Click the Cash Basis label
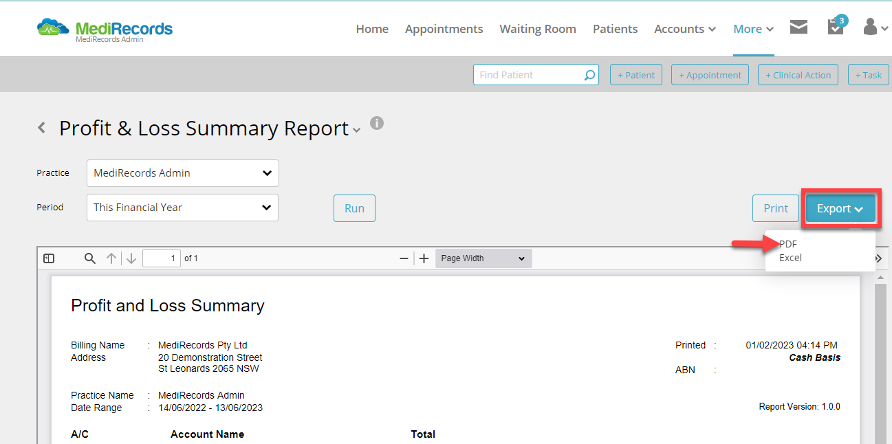 pyautogui.click(x=815, y=357)
